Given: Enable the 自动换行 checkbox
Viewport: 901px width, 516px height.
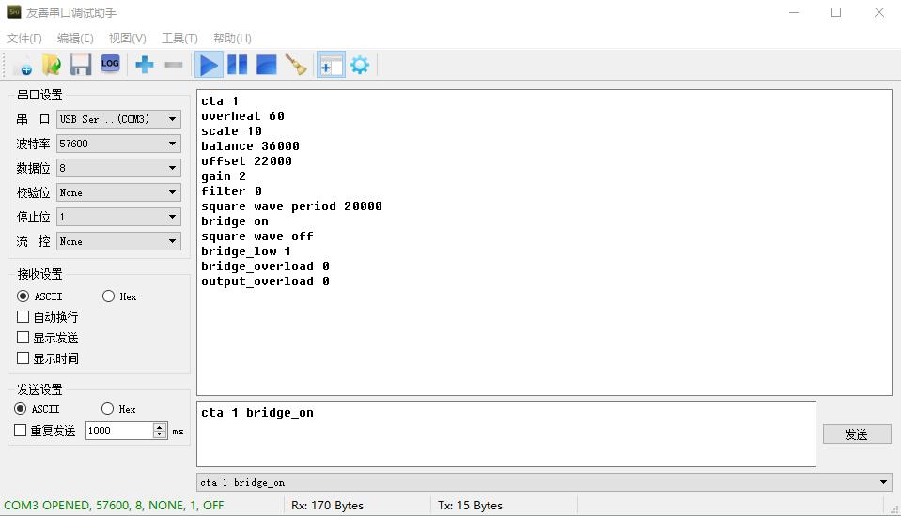Looking at the screenshot, I should tap(23, 317).
